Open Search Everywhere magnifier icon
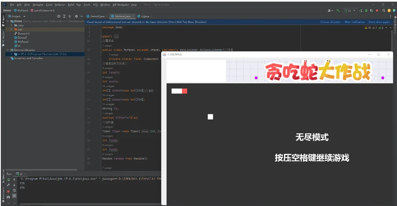397x206 pixels. pyautogui.click(x=383, y=11)
